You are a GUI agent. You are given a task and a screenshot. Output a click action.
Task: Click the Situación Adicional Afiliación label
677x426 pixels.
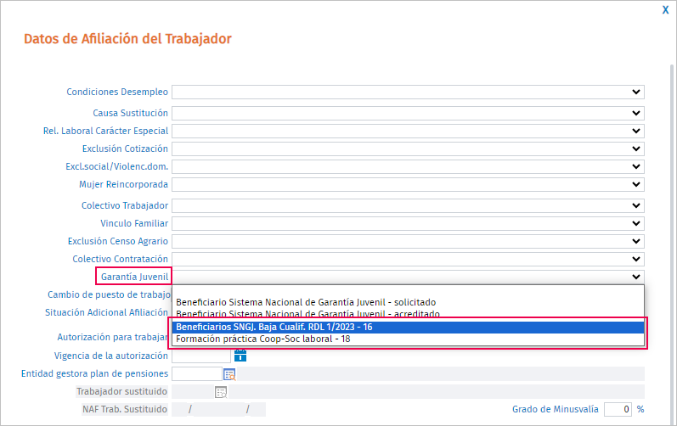click(106, 312)
